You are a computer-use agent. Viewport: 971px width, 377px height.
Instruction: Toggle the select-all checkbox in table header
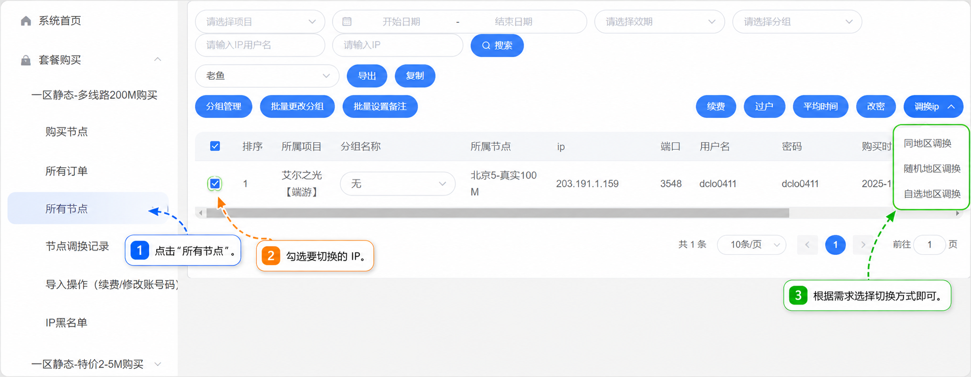(215, 146)
